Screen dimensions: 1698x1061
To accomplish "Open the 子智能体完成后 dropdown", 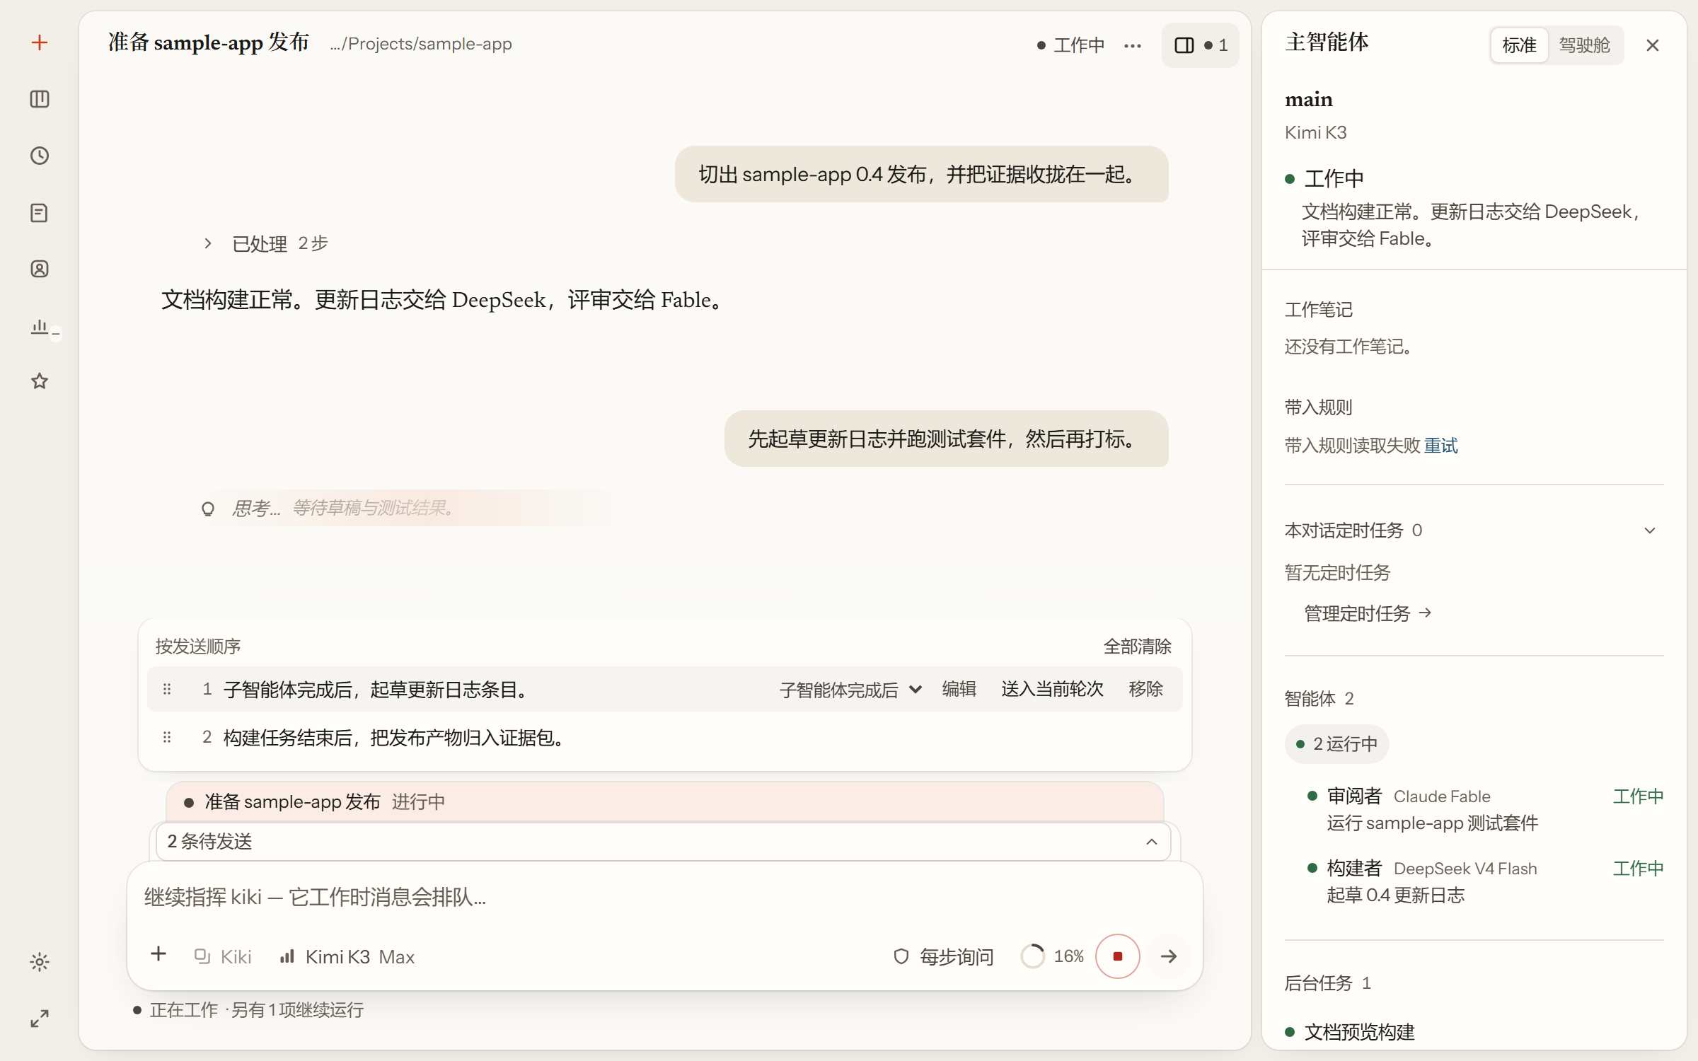I will 850,689.
